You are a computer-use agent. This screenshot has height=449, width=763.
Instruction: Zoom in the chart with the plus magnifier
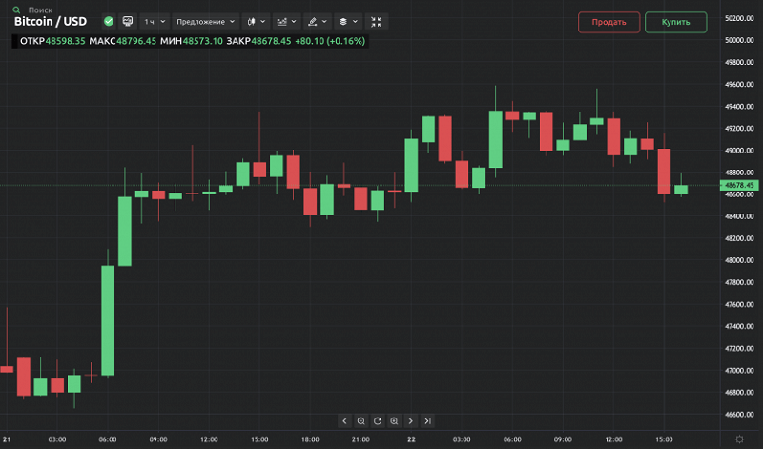pos(394,420)
